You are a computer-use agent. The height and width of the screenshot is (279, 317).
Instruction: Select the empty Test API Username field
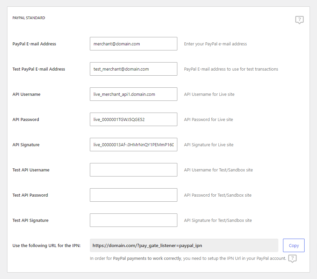134,170
